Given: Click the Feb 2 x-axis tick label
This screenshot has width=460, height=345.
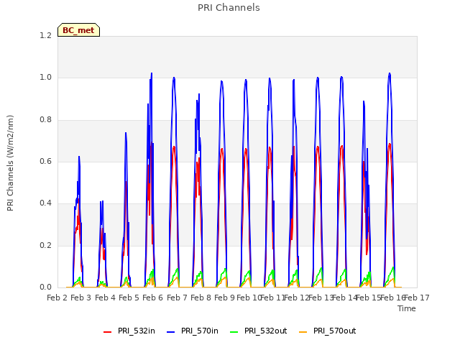Looking at the screenshot, I should click(57, 298).
